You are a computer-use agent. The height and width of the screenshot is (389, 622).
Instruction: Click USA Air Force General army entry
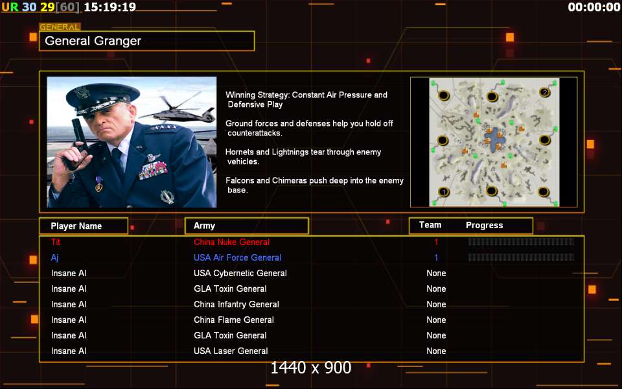tap(237, 257)
